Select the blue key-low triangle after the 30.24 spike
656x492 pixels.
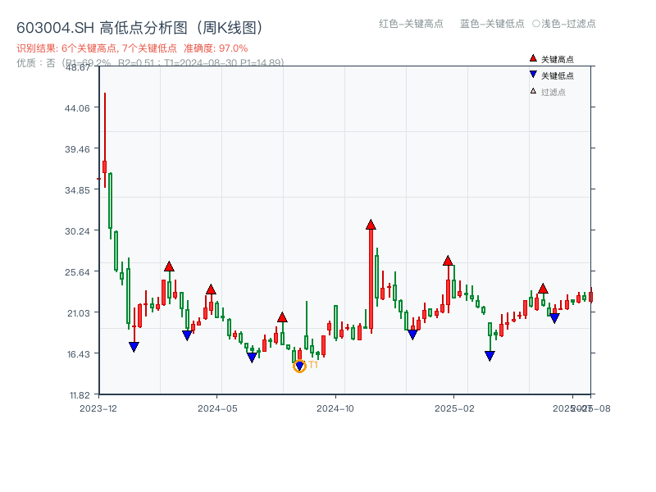point(412,335)
